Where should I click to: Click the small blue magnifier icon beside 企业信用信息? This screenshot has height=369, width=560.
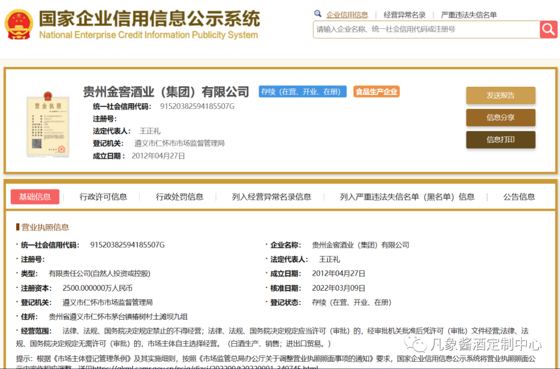(x=317, y=14)
